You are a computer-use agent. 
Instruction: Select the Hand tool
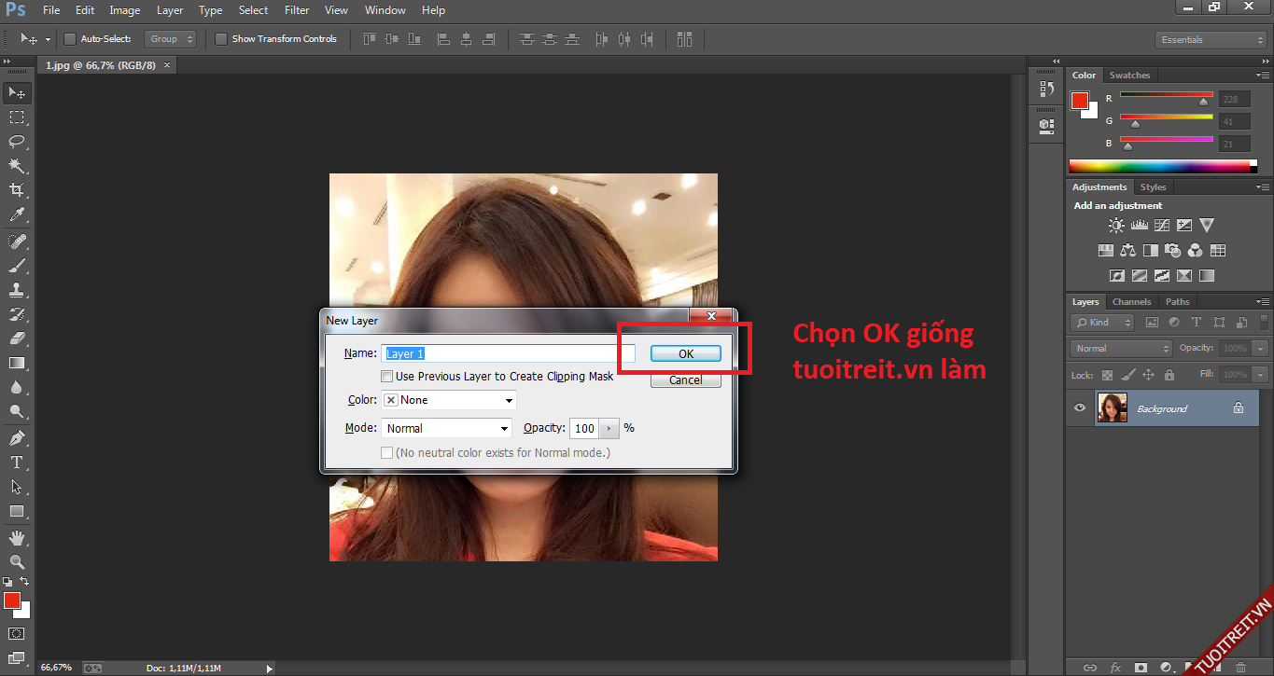pos(17,537)
